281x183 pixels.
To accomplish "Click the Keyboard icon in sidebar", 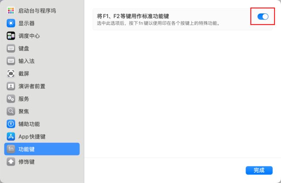I will tap(11, 48).
